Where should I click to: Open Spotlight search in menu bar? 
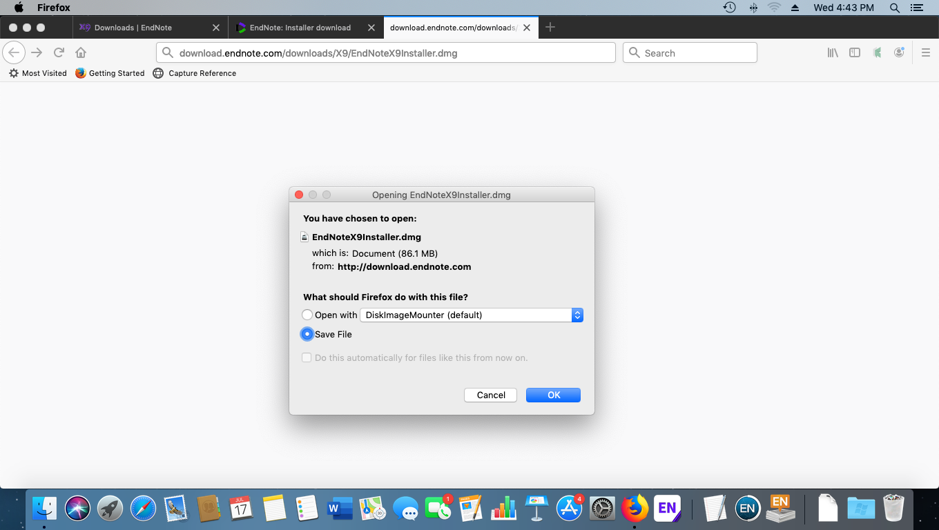(895, 8)
